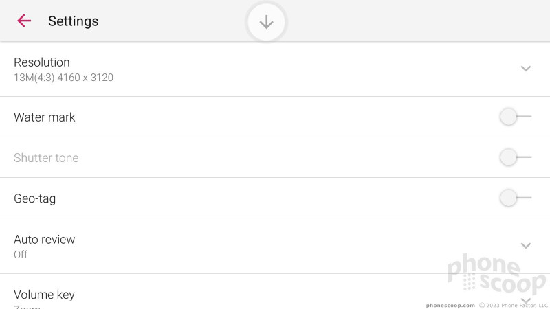Viewport: 550px width, 309px height.
Task: Click the 2023 Phone Factor copyright text
Action: (x=514, y=306)
